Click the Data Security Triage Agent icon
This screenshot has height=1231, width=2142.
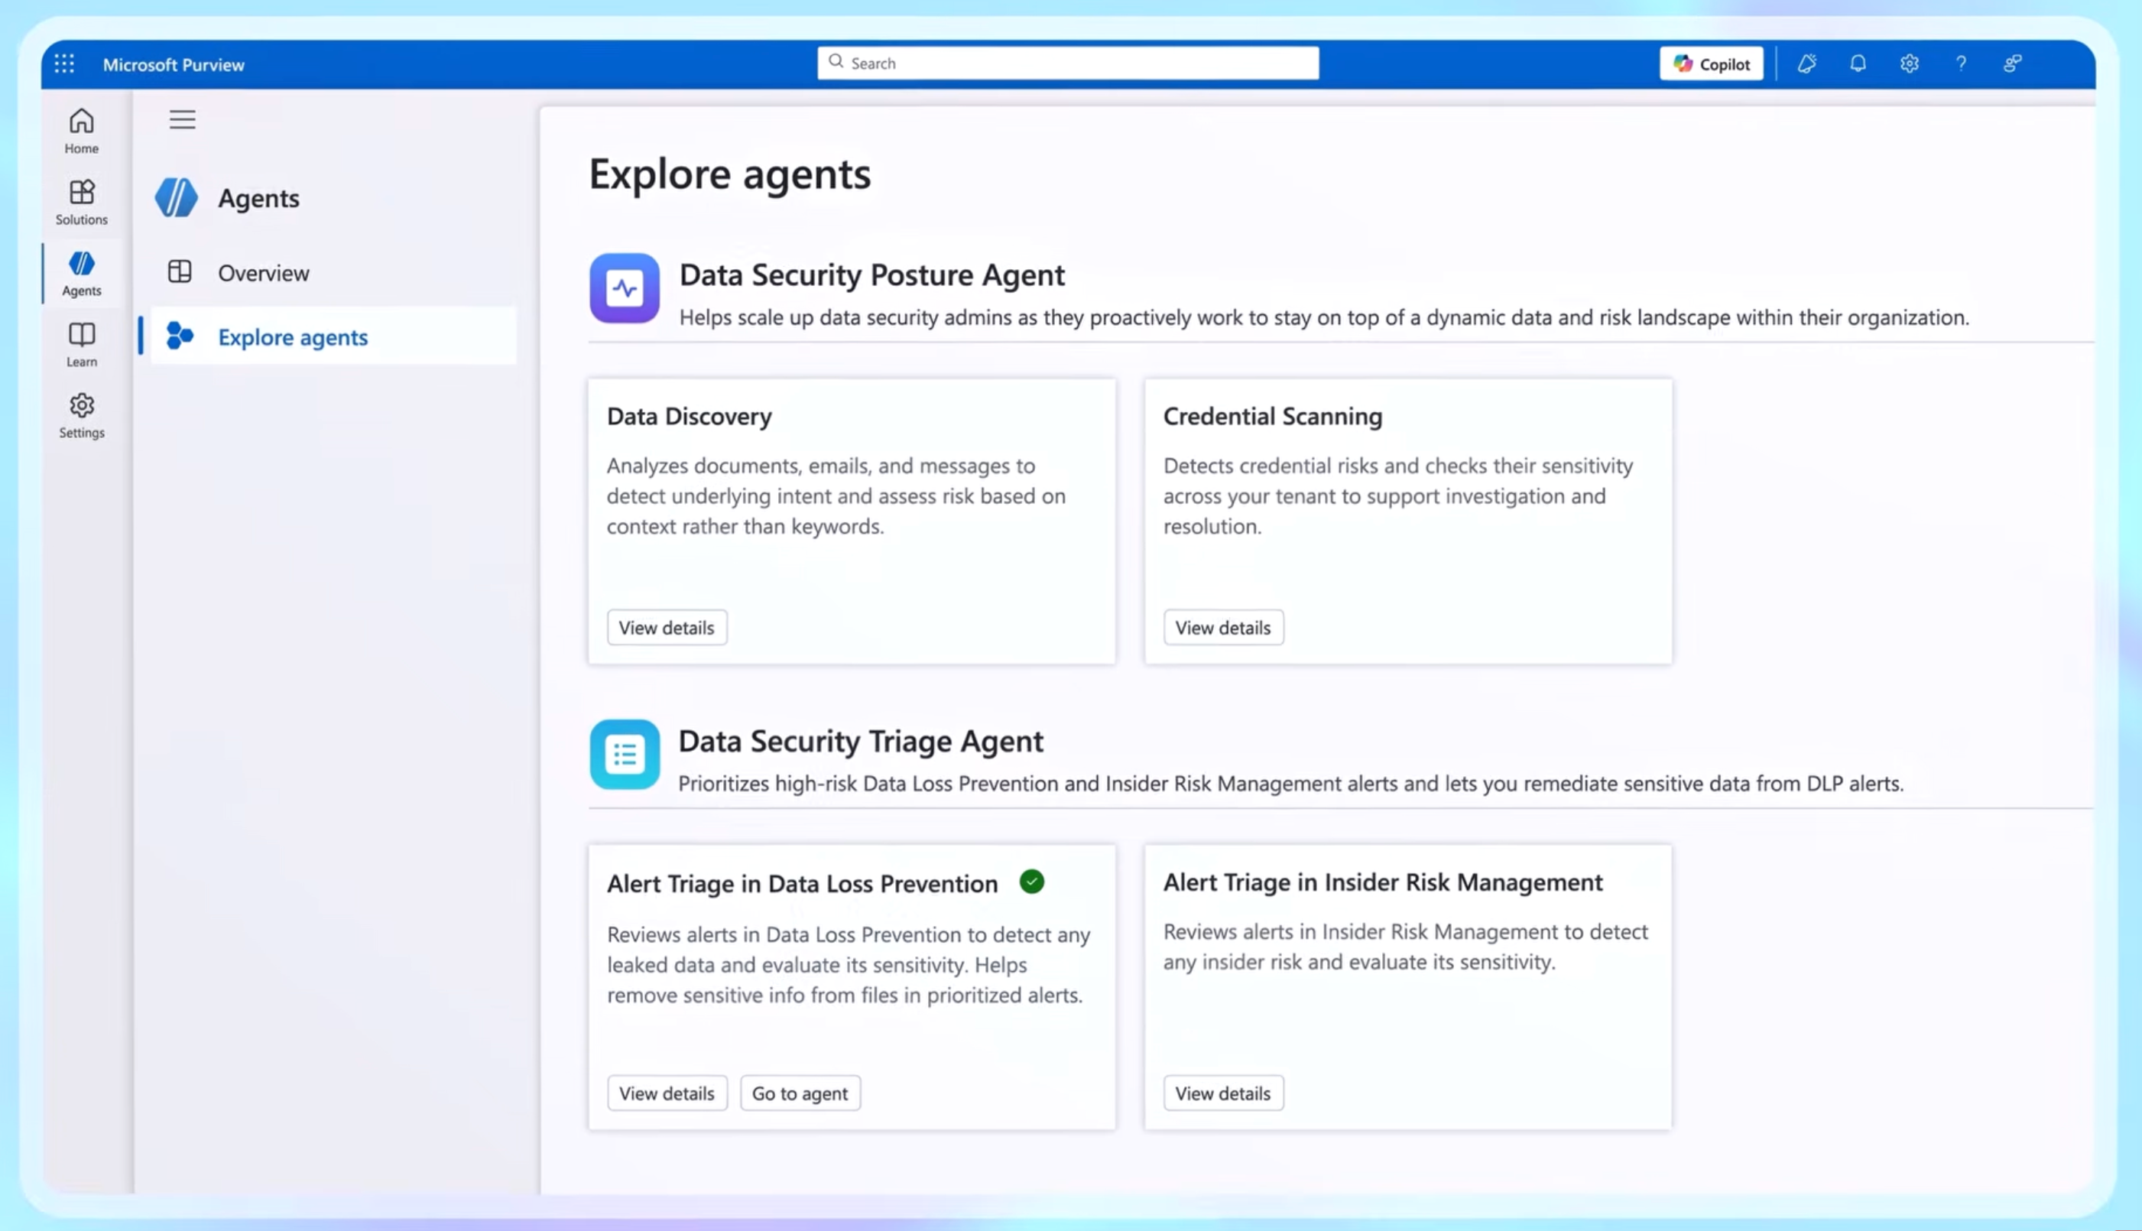pos(624,753)
